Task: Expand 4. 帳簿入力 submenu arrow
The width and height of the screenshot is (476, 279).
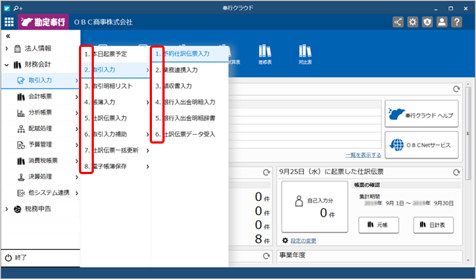Action: click(147, 102)
